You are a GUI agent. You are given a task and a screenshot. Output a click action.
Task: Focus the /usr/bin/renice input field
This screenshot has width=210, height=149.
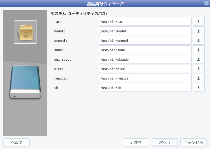(145, 78)
